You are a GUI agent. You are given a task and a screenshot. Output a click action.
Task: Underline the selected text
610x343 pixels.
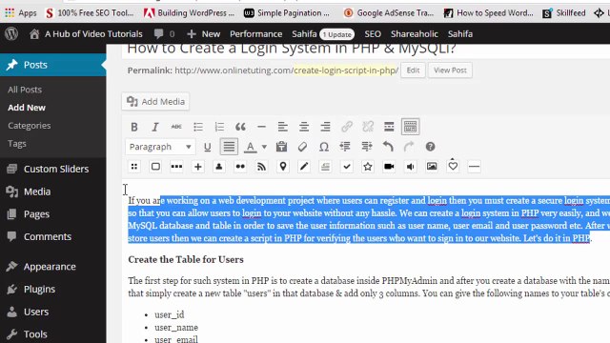pyautogui.click(x=208, y=147)
